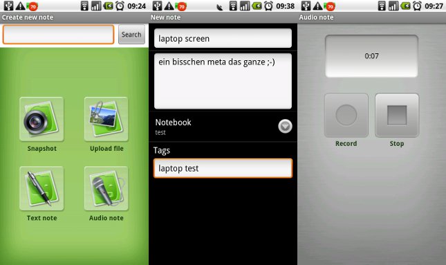The height and width of the screenshot is (265, 446).
Task: Select the Notebook 'test' row label
Action: [x=160, y=132]
